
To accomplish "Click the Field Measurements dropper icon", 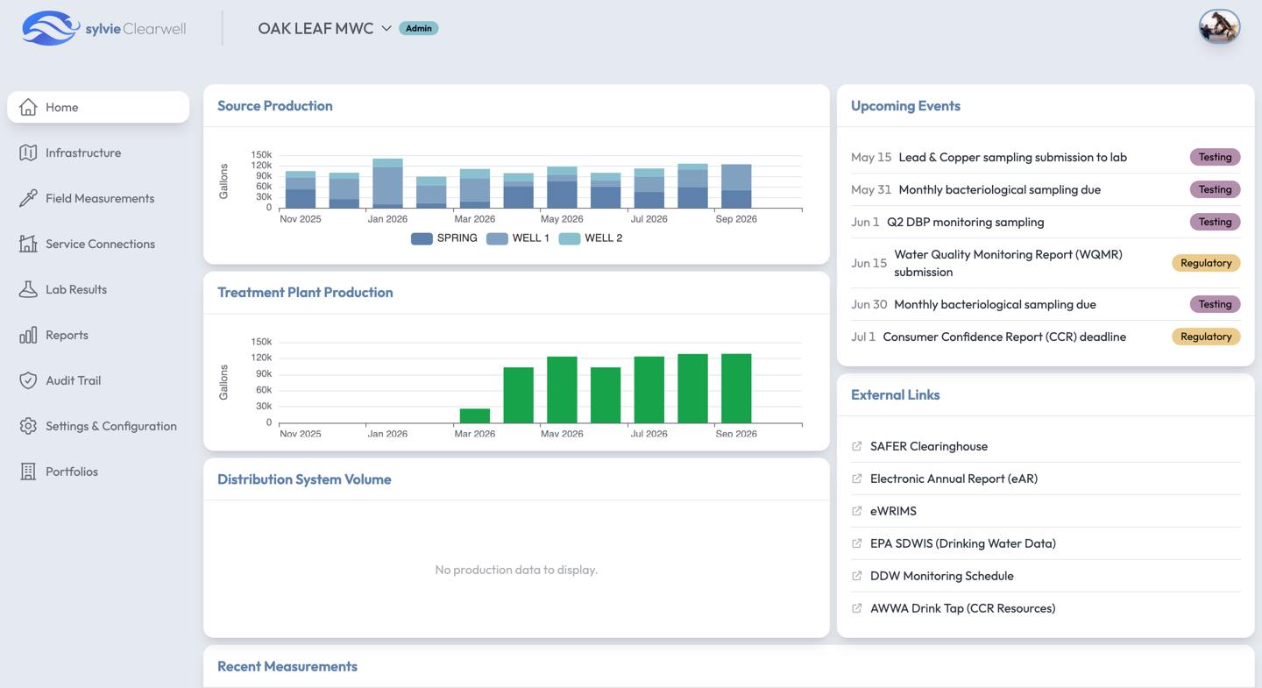I will click(28, 198).
